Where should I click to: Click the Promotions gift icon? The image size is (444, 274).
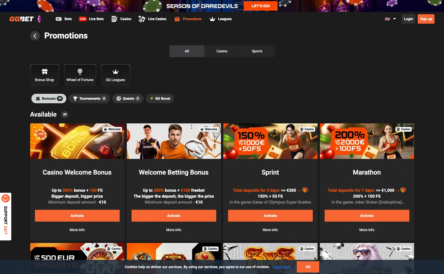click(177, 19)
